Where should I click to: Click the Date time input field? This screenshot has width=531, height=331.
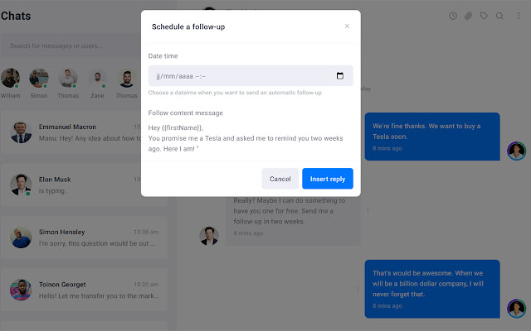tap(241, 76)
